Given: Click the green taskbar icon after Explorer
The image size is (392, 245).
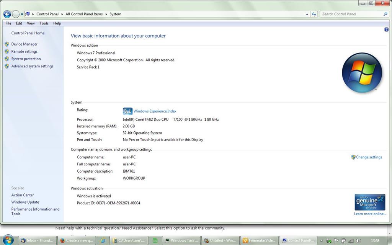Looking at the screenshot, I should 155,240.
